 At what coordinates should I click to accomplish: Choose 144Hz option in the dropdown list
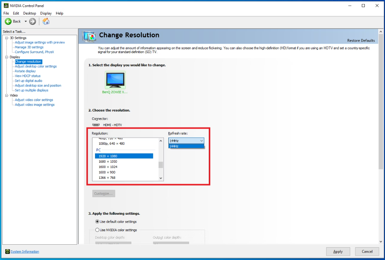(x=186, y=146)
